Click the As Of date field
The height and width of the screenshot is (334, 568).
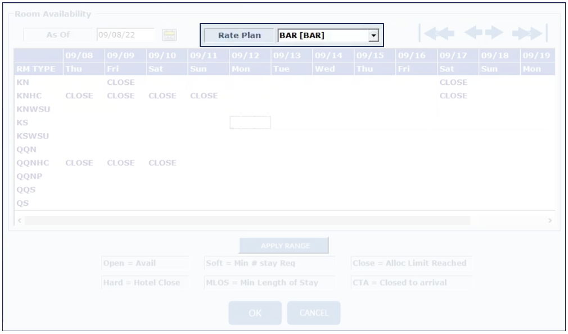pos(125,35)
